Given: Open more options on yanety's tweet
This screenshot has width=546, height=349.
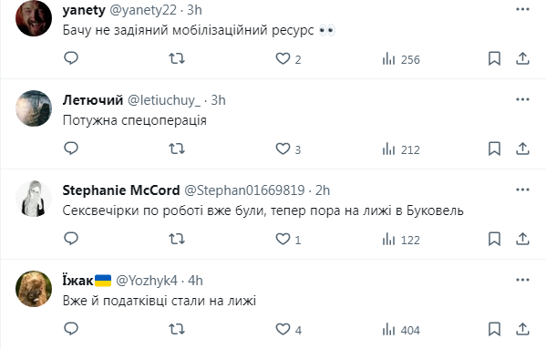Looking at the screenshot, I should point(522,9).
